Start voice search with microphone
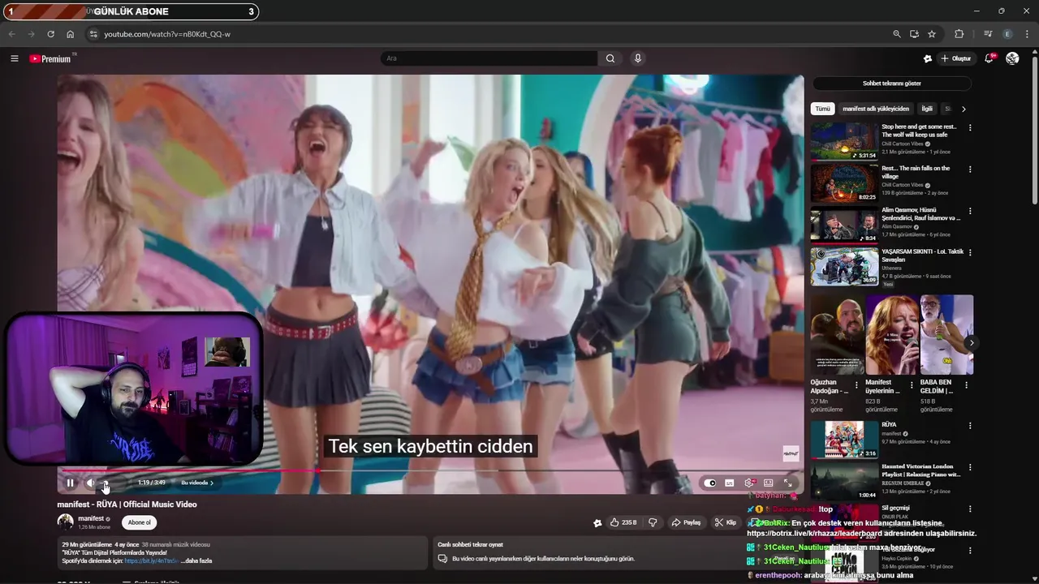Image resolution: width=1039 pixels, height=584 pixels. pos(638,58)
